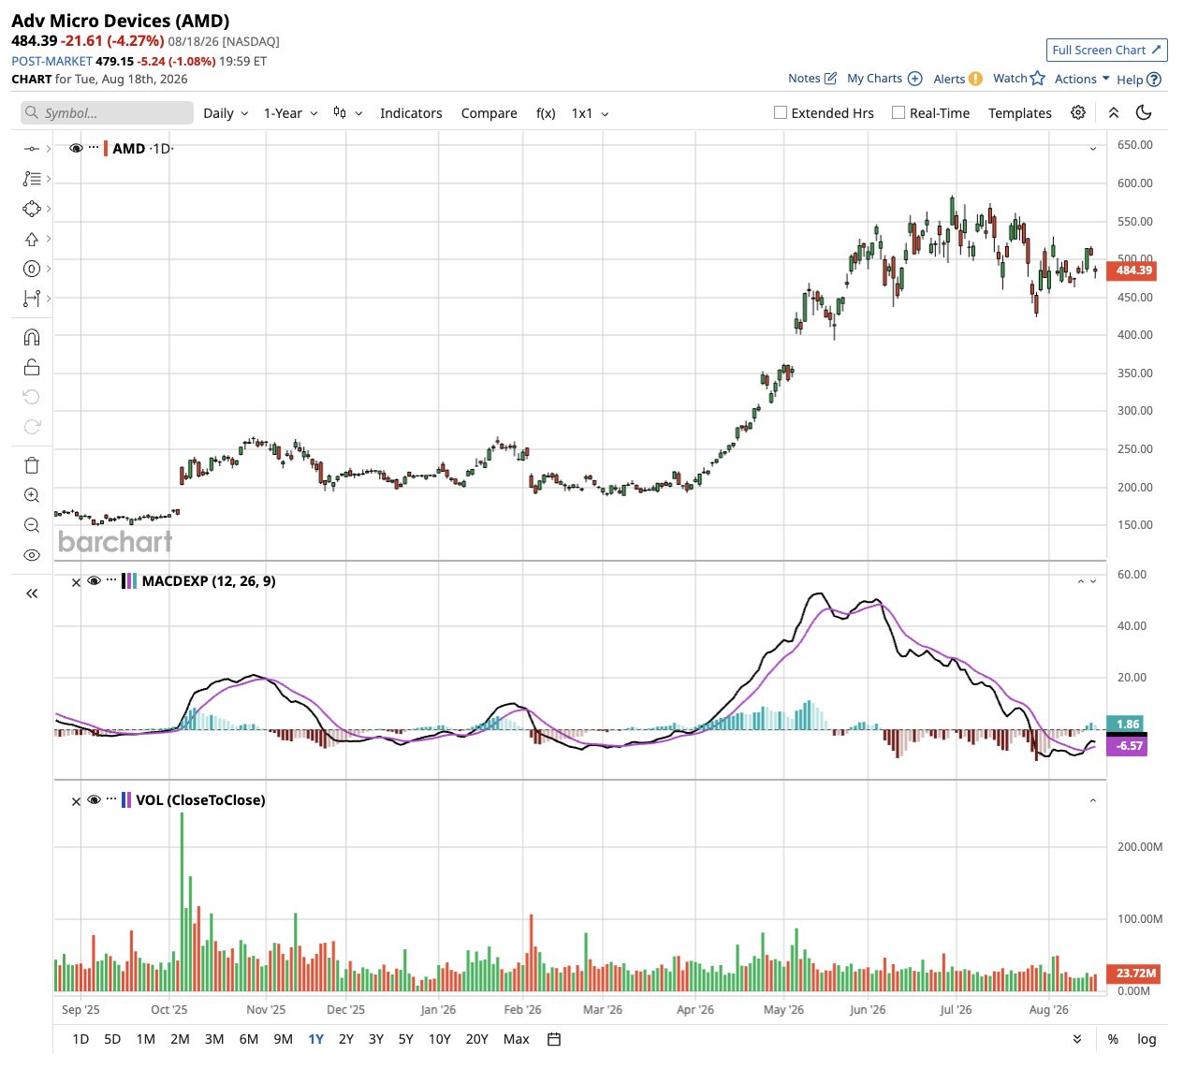Screen dimensions: 1198x1069
Task: Select the 1D range tab
Action: point(80,1039)
